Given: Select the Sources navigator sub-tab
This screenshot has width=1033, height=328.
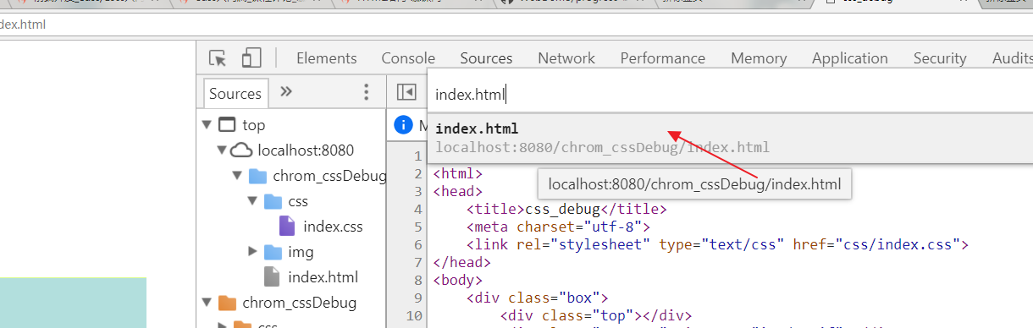Looking at the screenshot, I should point(235,94).
